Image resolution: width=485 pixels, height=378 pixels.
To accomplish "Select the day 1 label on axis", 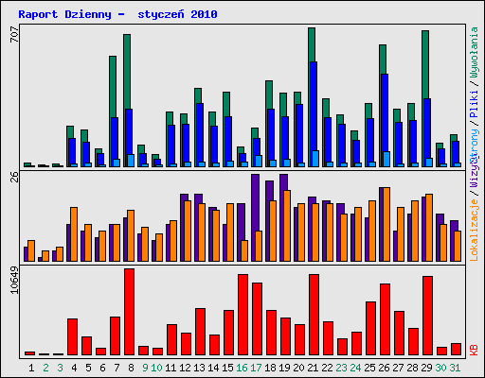I will tap(31, 368).
